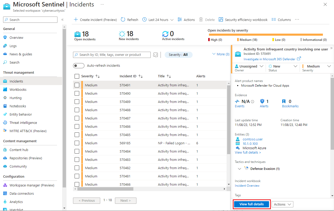The height and width of the screenshot is (211, 334).
Task: Click View full details > entities link
Action: (x=248, y=152)
